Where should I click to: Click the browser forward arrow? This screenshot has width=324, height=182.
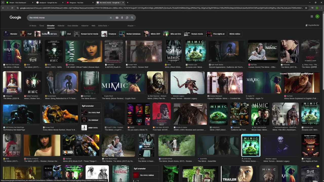point(8,8)
